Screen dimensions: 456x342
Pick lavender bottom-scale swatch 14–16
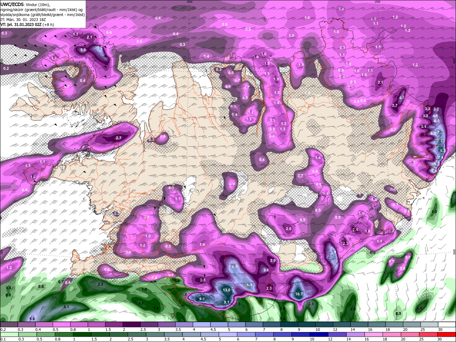pos(356,335)
